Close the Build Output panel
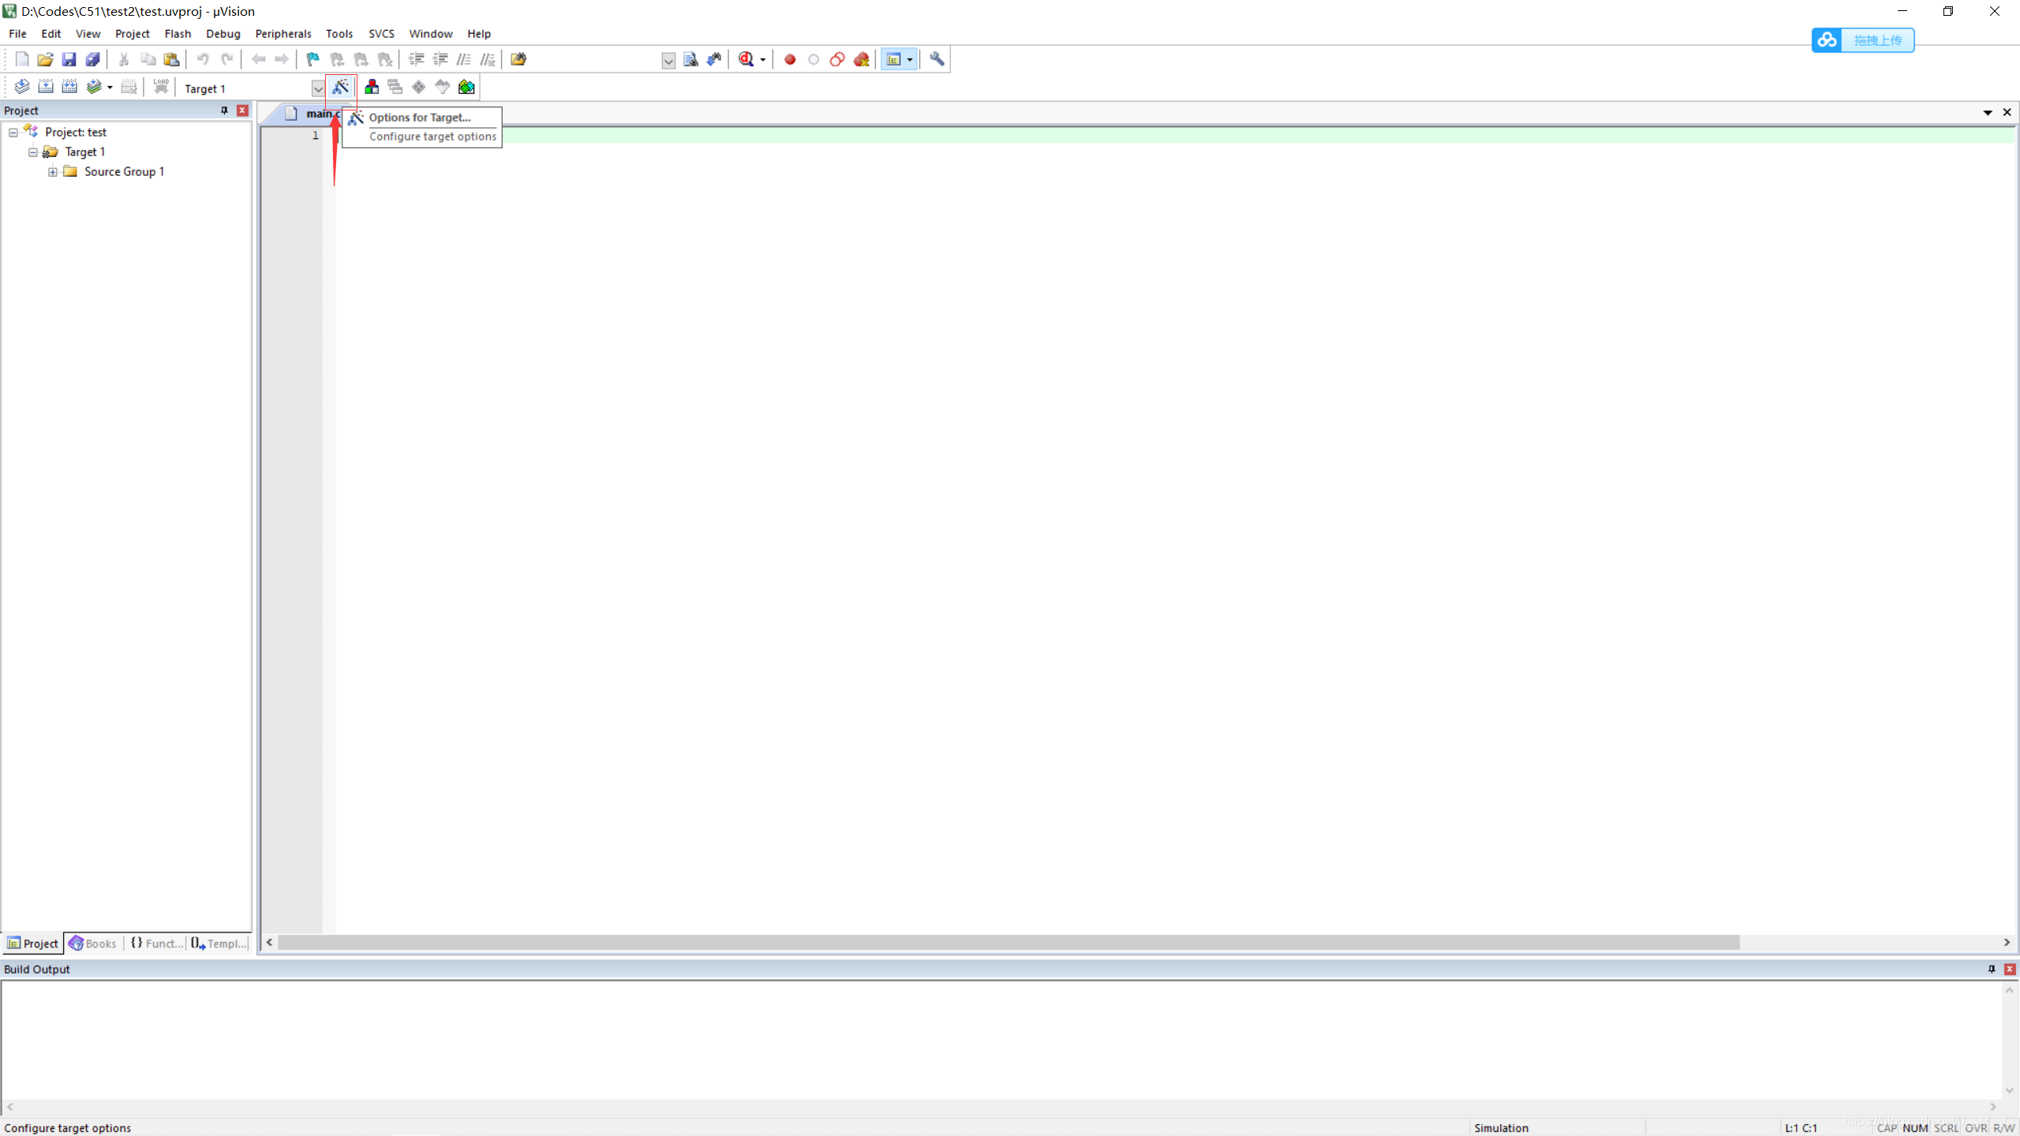Image resolution: width=2020 pixels, height=1136 pixels. coord(2010,969)
